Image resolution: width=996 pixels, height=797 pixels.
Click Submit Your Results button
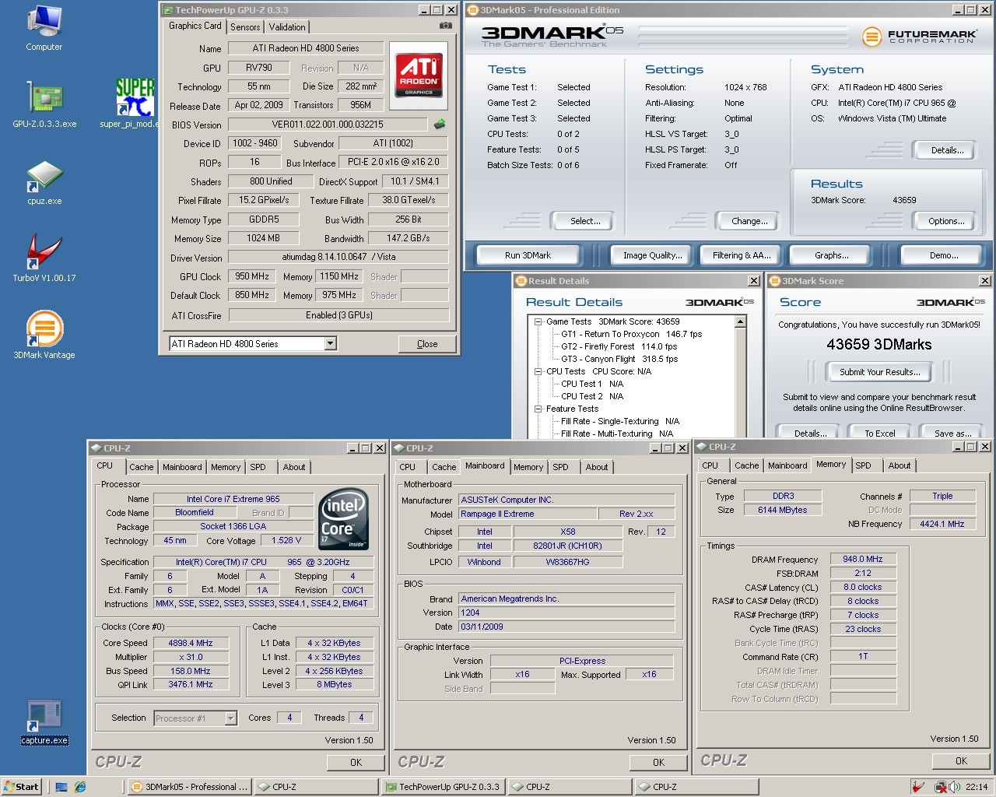point(879,372)
